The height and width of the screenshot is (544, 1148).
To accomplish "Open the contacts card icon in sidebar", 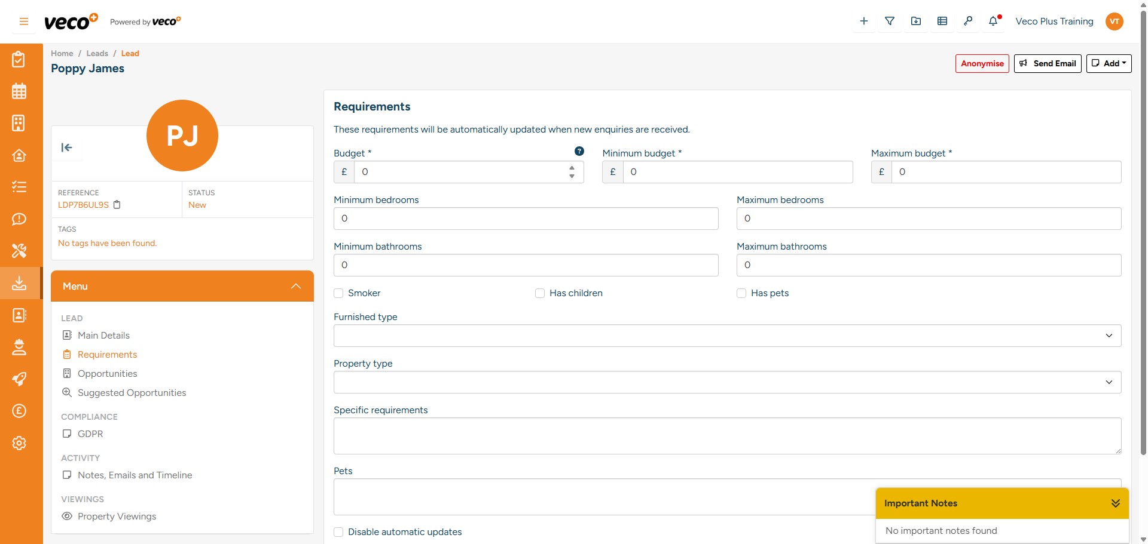I will tap(19, 315).
